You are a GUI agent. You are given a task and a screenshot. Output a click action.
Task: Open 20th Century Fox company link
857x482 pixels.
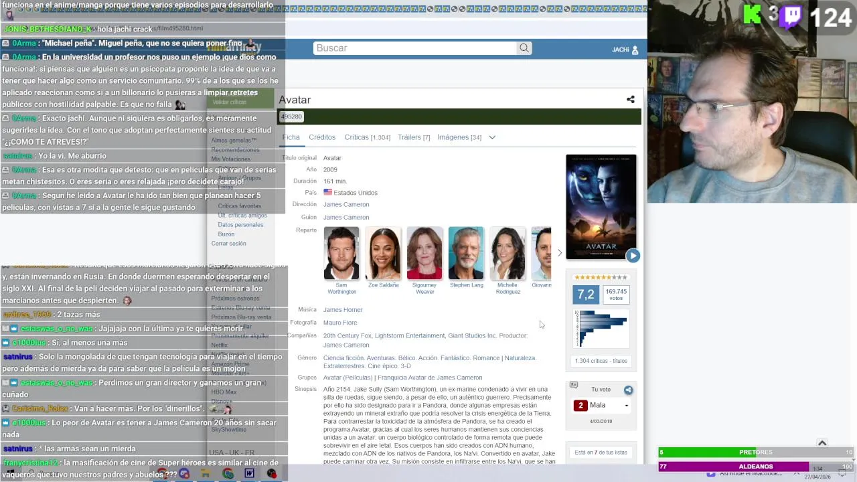pos(347,336)
